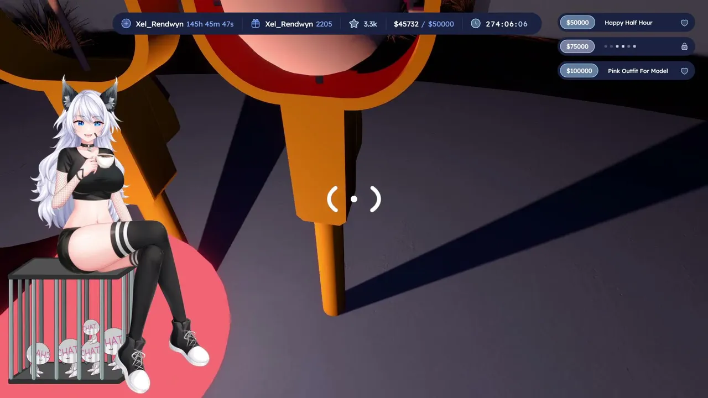Click the 2205 gift count

tap(324, 24)
